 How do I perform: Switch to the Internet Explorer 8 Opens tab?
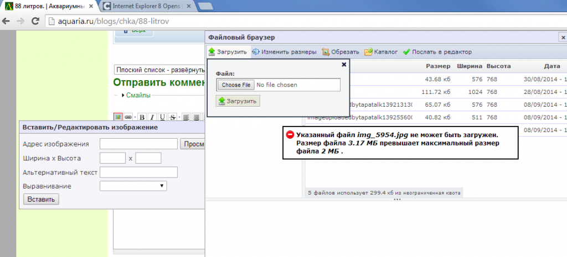coord(147,6)
